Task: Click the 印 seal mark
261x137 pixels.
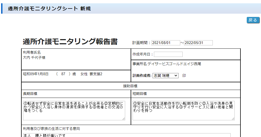Action: click(184, 76)
